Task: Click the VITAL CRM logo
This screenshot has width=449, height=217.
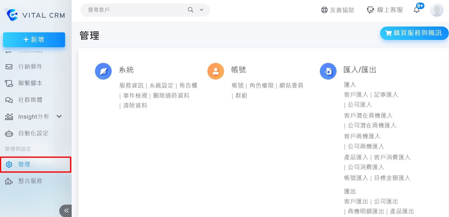Action: [35, 15]
